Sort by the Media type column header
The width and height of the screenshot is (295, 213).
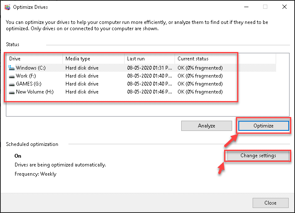point(94,59)
